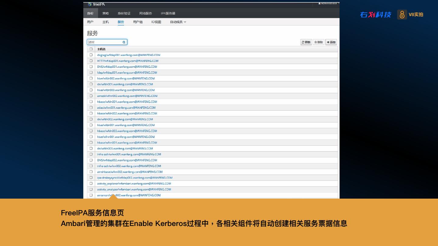This screenshot has width=438, height=246.
Task: Tick the checkbox for amsmon/wfnn002 service
Action: pyautogui.click(x=91, y=195)
